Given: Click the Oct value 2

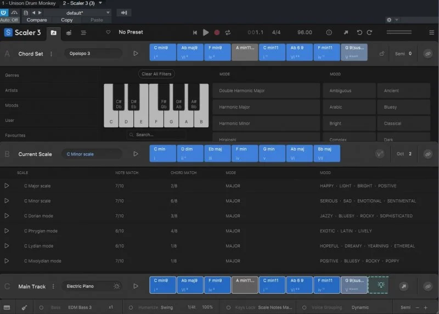Looking at the screenshot, I should [410, 154].
